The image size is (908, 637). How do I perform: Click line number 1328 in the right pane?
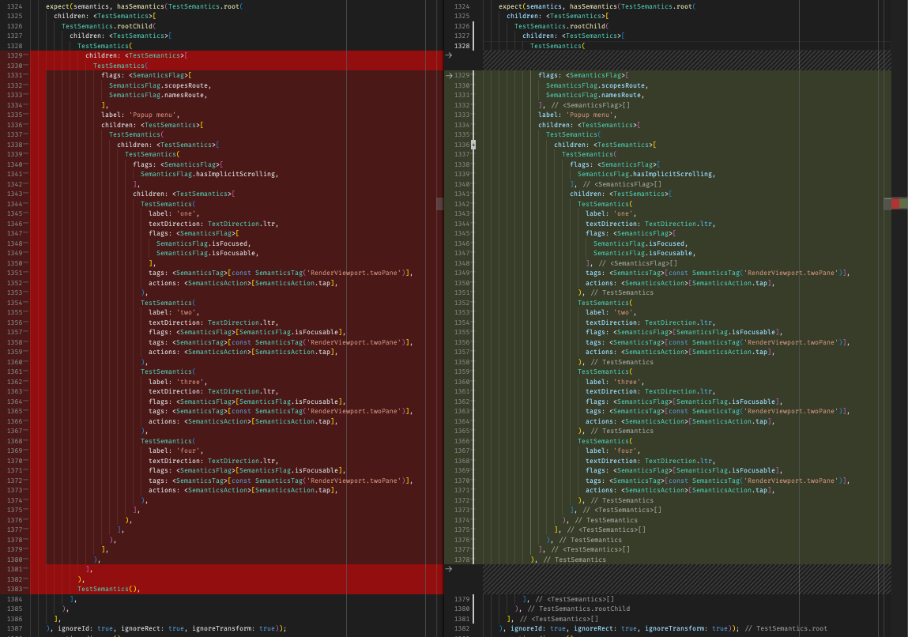pyautogui.click(x=462, y=46)
